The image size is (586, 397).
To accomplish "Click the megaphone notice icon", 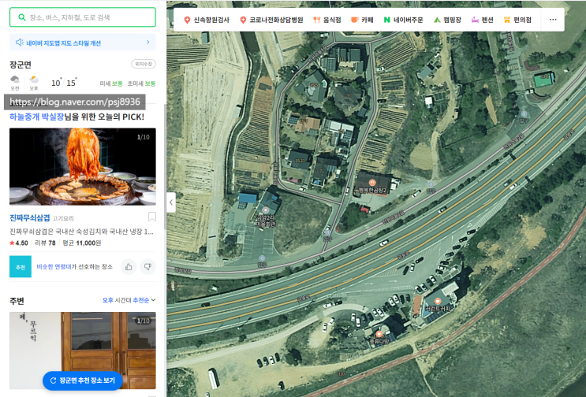I will tap(20, 43).
